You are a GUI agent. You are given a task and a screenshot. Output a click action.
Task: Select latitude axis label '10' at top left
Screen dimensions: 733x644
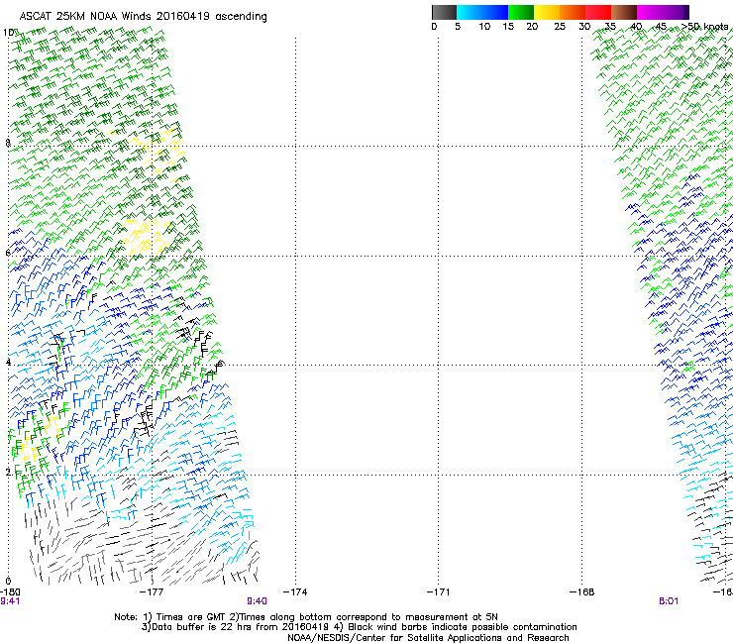pyautogui.click(x=8, y=33)
